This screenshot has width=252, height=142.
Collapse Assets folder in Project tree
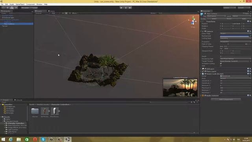point(1,117)
